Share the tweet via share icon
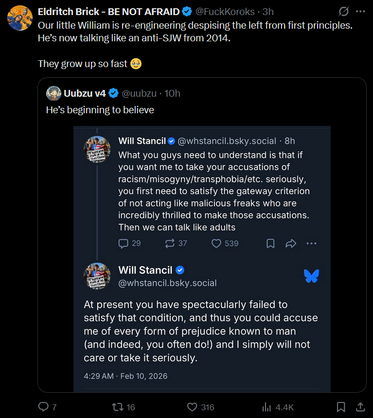The height and width of the screenshot is (418, 373). (x=360, y=407)
